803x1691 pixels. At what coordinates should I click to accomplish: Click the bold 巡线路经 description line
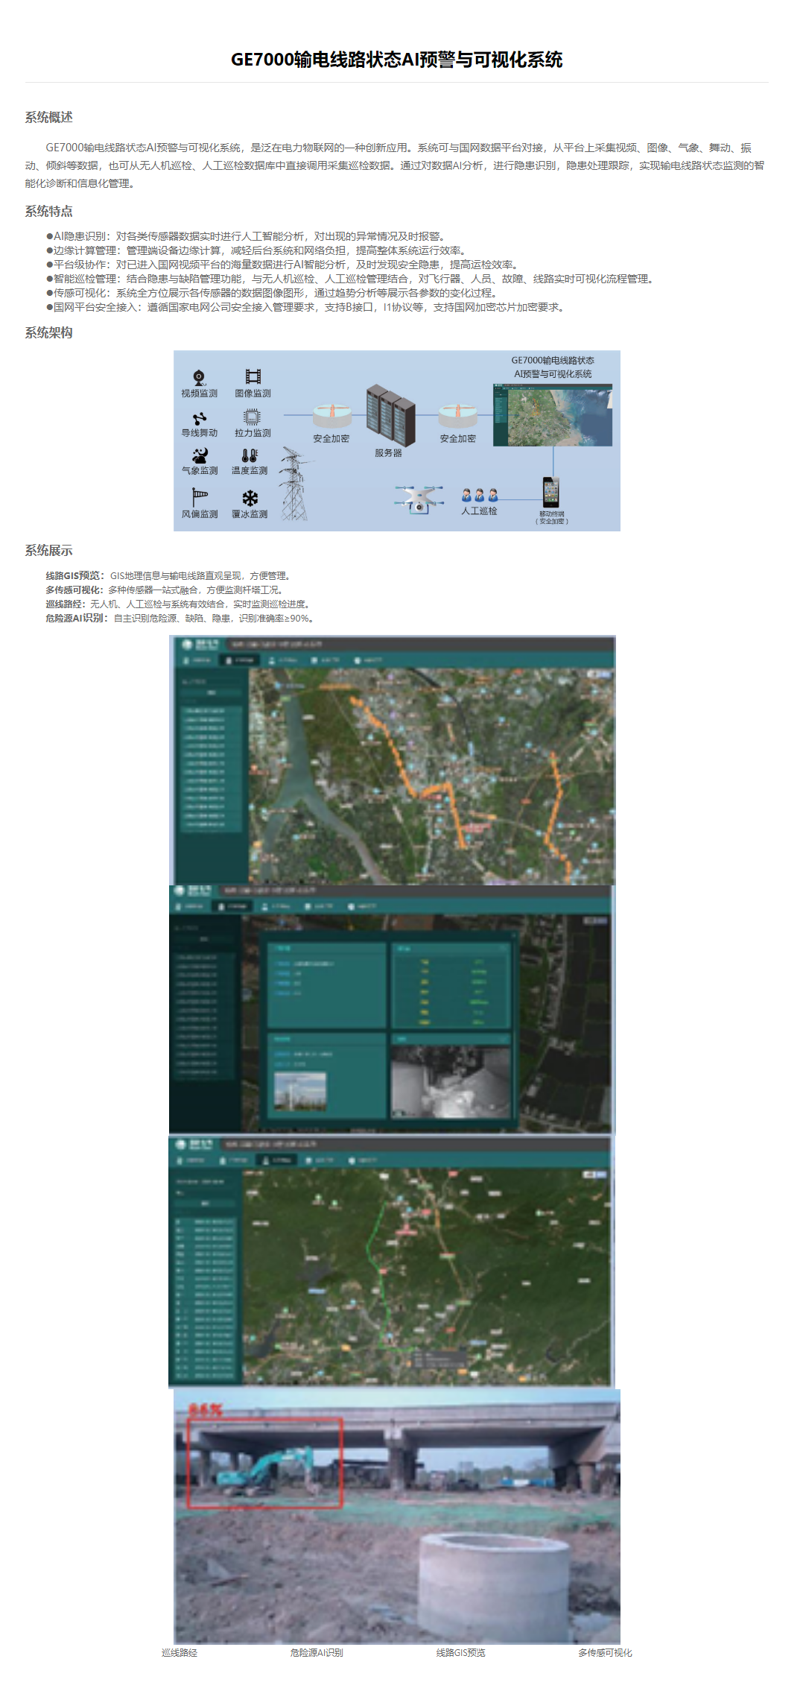180,604
